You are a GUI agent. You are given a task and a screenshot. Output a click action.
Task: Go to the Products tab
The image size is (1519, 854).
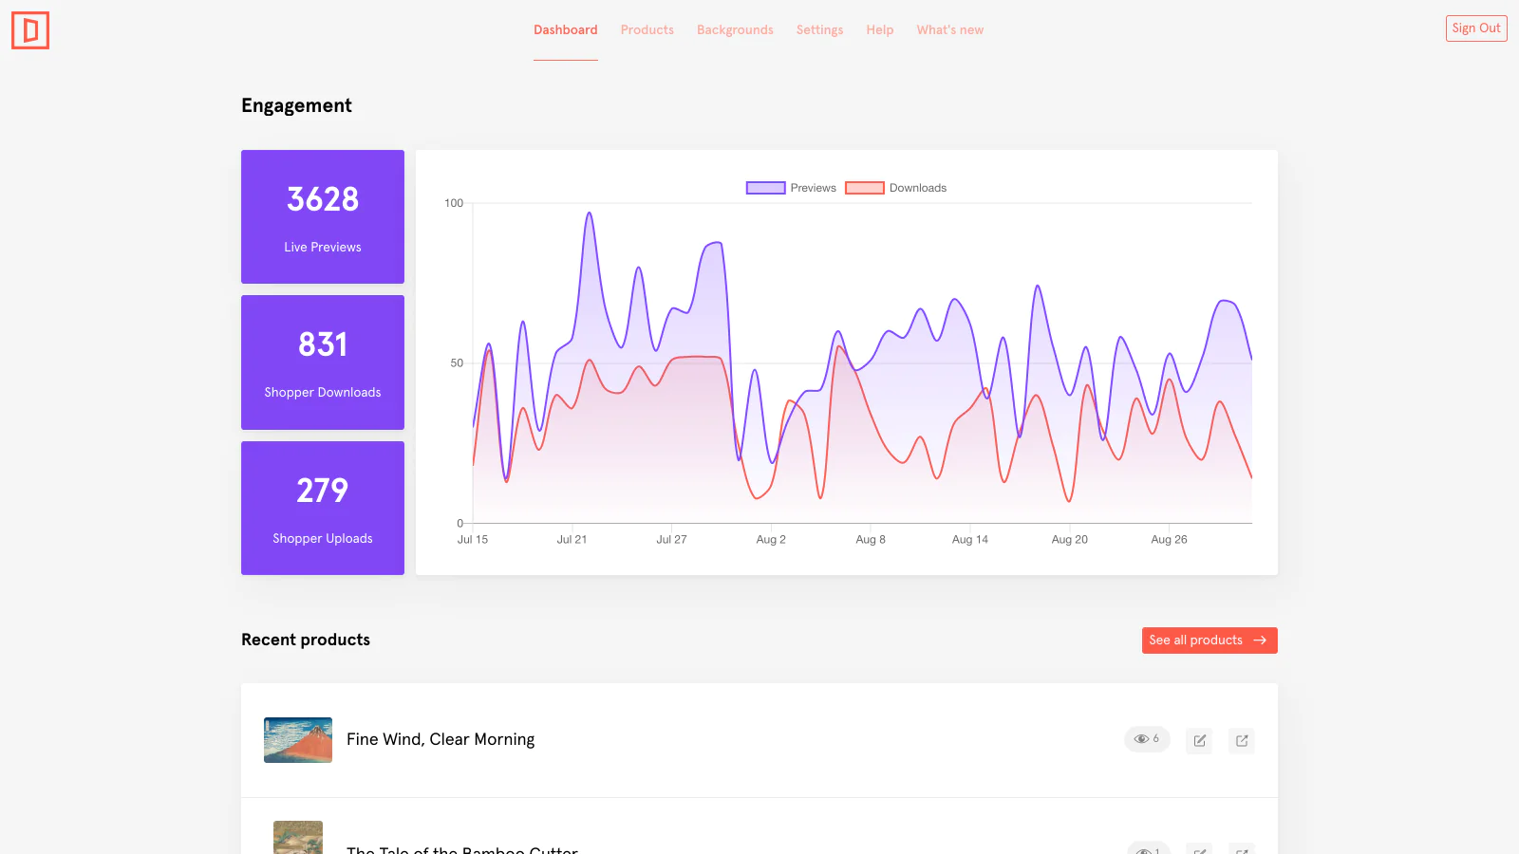click(647, 30)
